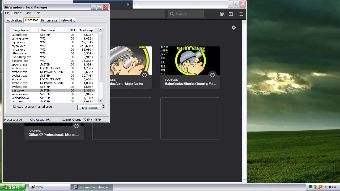Select svchost.exe row using 4,756 K
This screenshot has height=191, width=340.
click(53, 68)
